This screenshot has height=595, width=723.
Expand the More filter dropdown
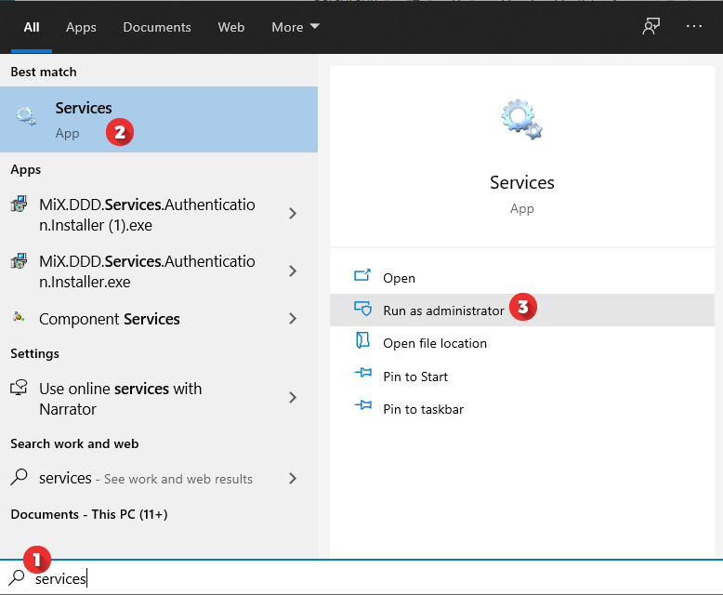[x=296, y=27]
